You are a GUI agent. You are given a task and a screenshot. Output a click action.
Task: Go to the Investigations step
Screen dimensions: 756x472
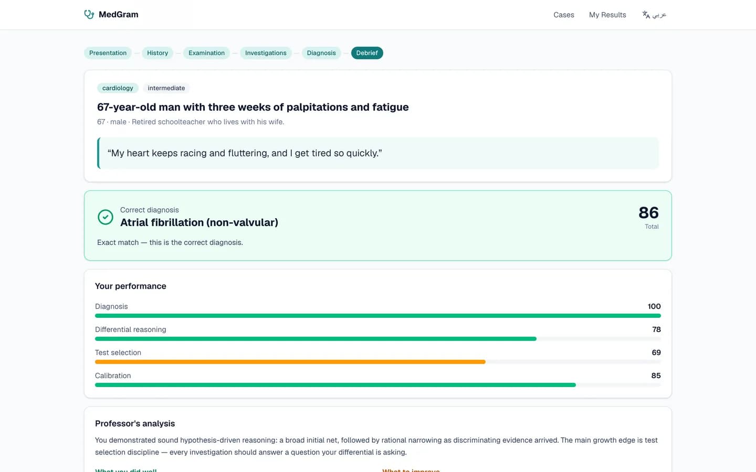pyautogui.click(x=266, y=53)
